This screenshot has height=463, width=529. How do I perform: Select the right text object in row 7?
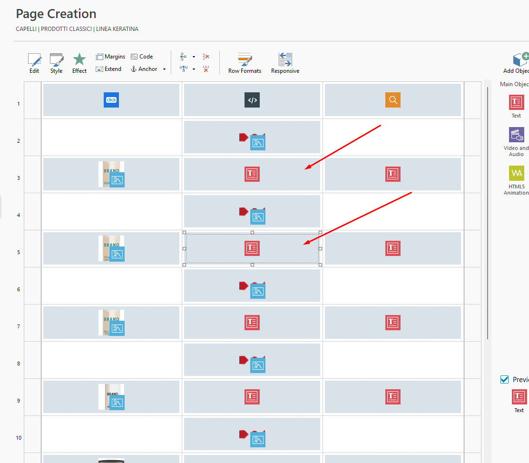pyautogui.click(x=392, y=323)
